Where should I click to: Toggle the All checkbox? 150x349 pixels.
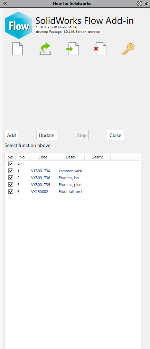pyautogui.click(x=10, y=164)
